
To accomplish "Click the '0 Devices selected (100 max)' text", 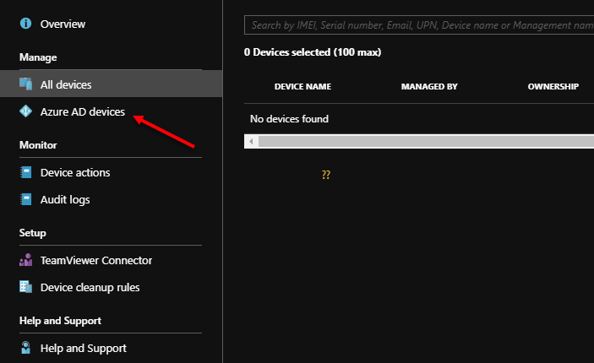I will tap(313, 52).
